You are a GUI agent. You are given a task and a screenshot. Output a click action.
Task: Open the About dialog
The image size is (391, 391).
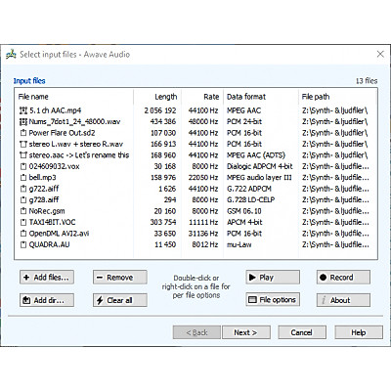[343, 300]
